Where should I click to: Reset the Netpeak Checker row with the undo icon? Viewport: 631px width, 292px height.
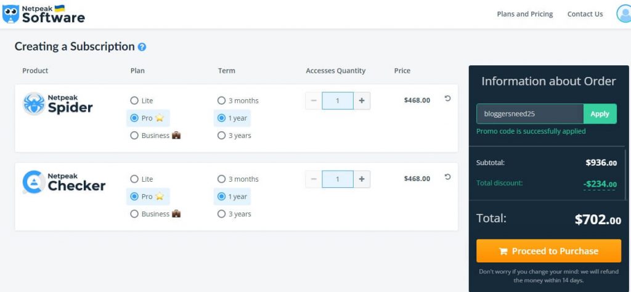447,177
